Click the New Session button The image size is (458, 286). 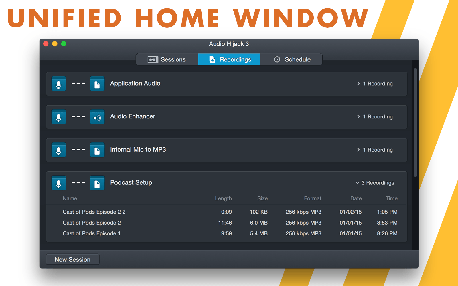coord(73,259)
